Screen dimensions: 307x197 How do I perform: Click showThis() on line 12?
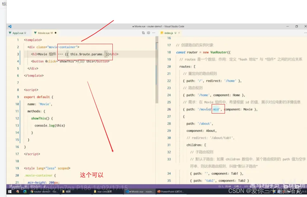click(x=40, y=118)
